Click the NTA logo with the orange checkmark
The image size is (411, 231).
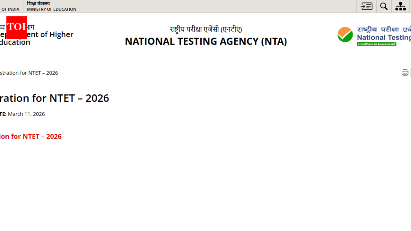345,34
